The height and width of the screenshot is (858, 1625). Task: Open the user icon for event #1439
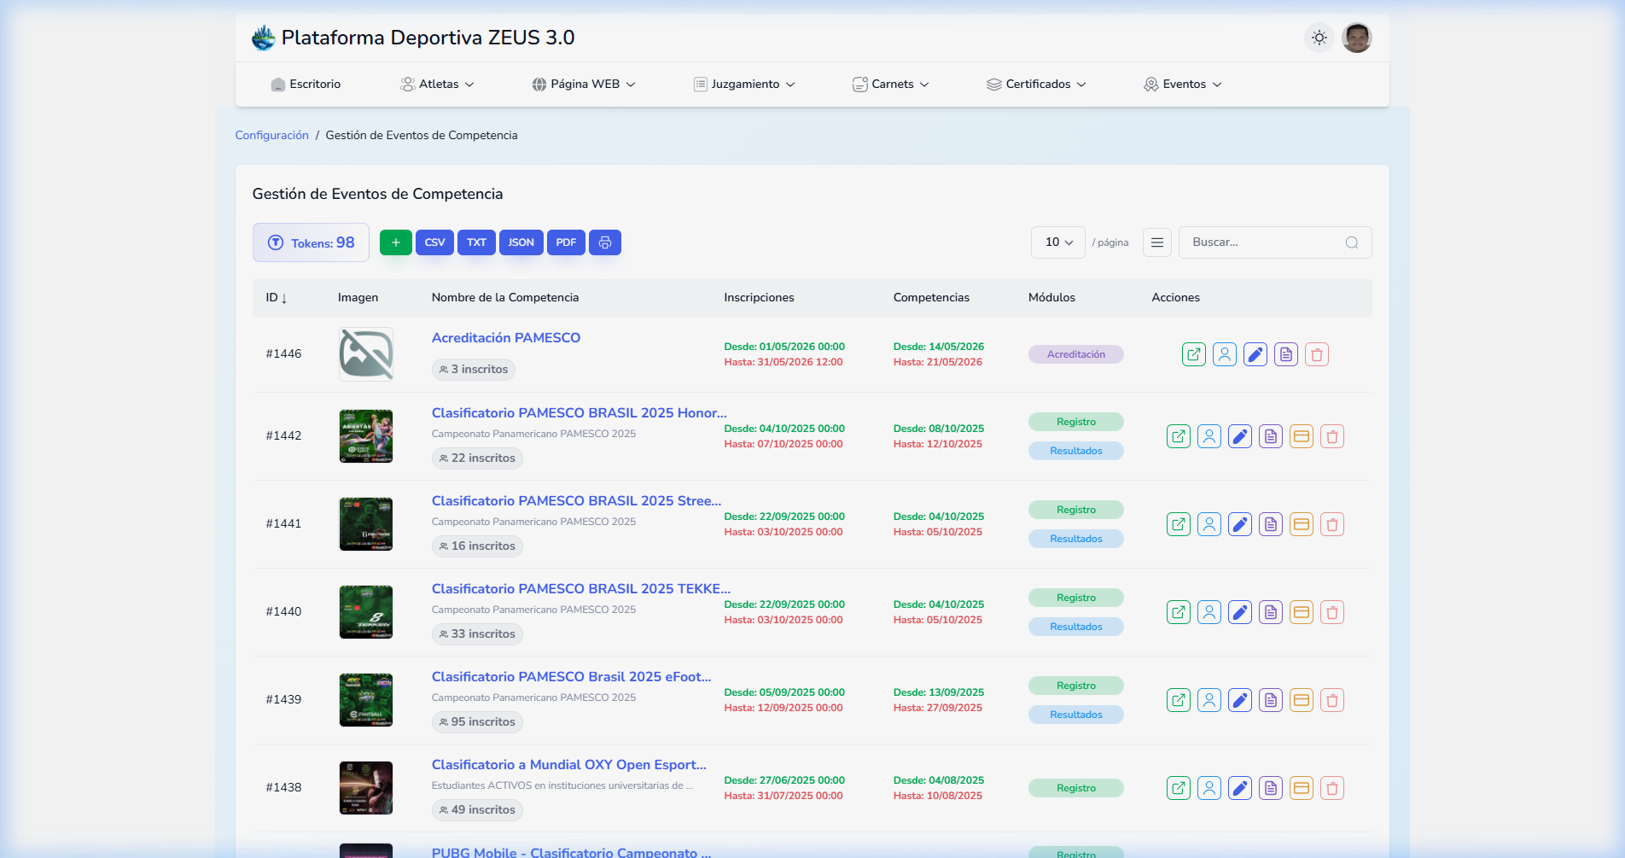pyautogui.click(x=1209, y=700)
